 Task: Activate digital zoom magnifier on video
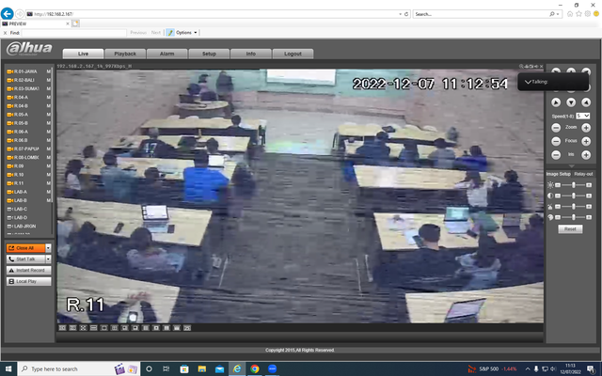point(521,67)
